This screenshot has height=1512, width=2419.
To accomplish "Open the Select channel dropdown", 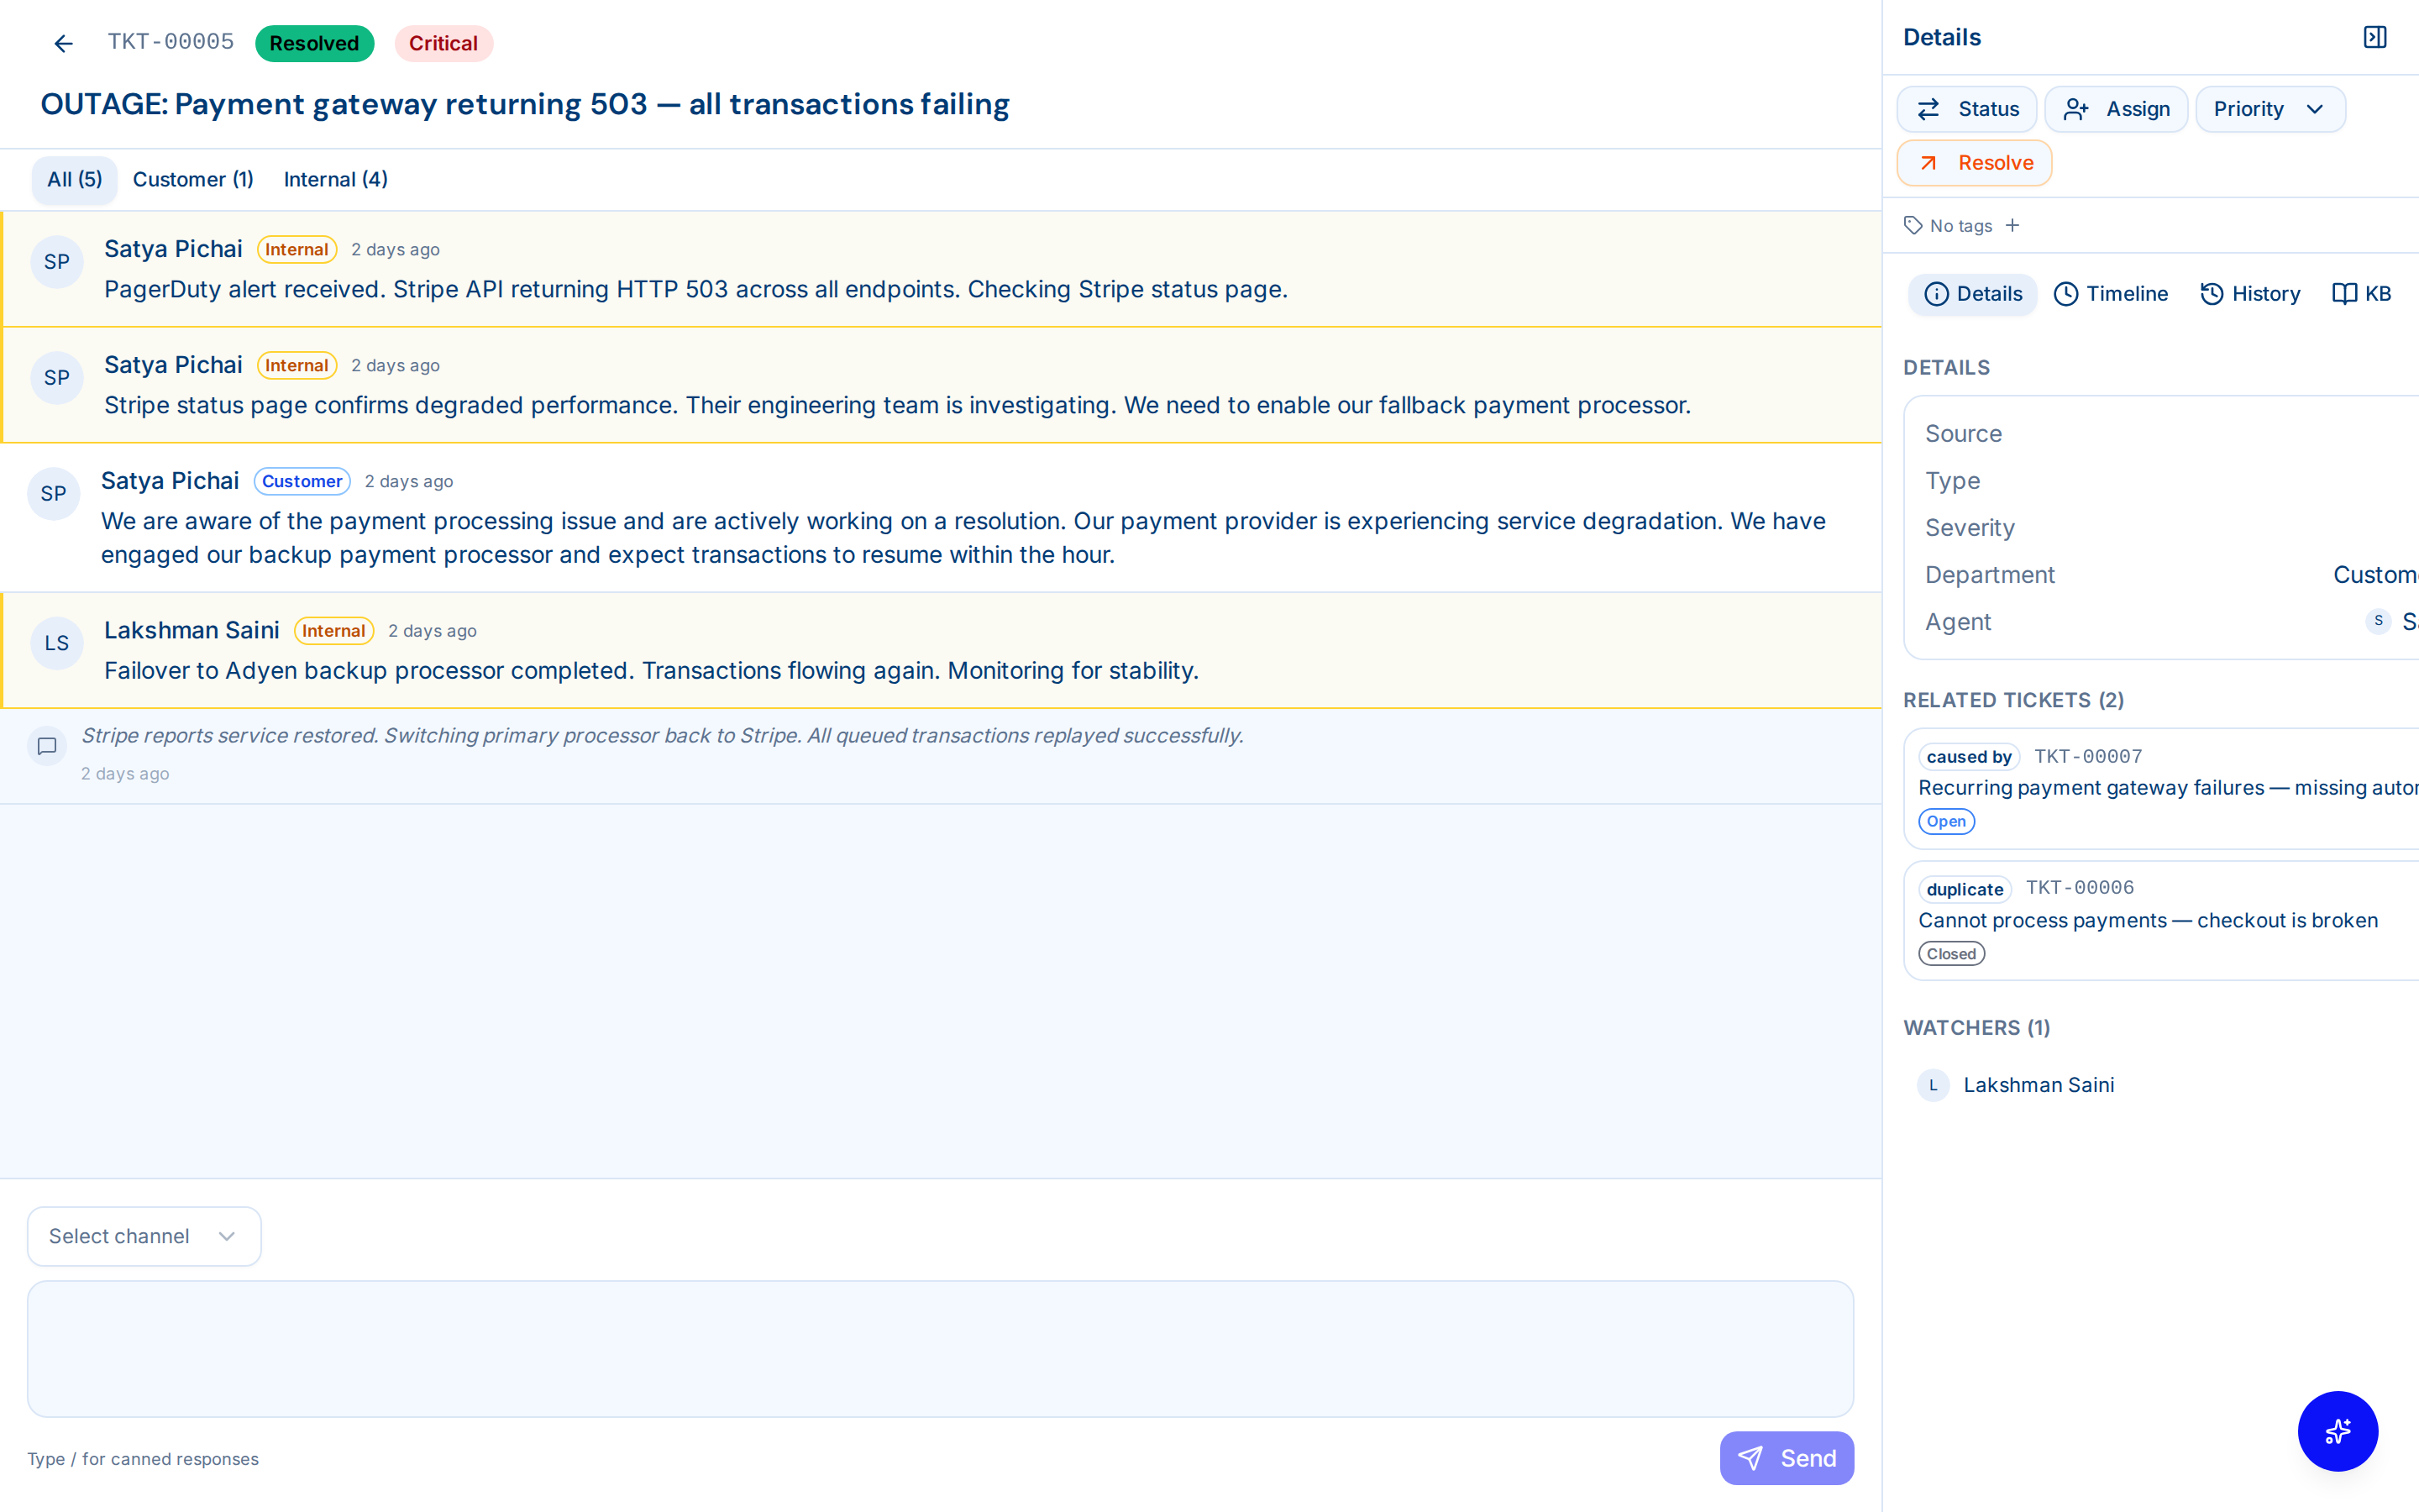I will 143,1236.
